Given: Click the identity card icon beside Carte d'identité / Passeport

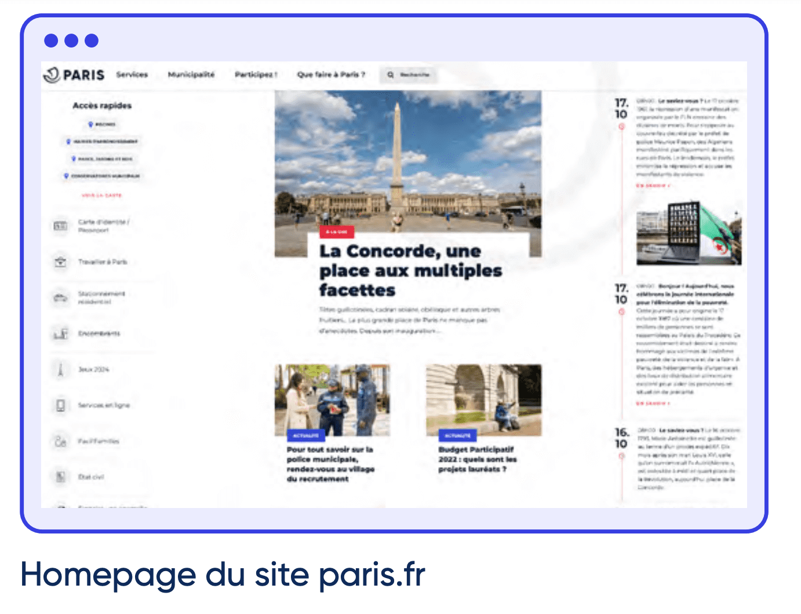Looking at the screenshot, I should click(x=60, y=226).
